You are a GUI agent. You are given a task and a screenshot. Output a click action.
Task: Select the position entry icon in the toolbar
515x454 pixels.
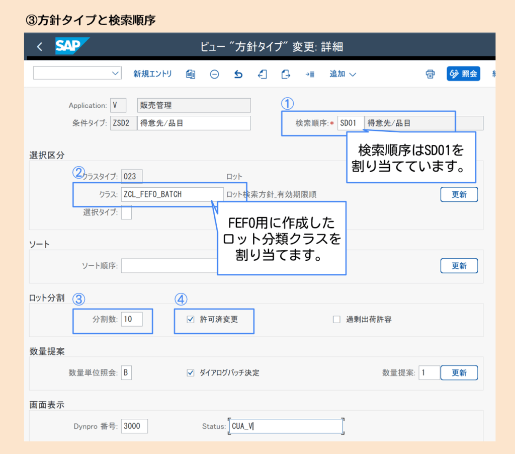click(309, 74)
